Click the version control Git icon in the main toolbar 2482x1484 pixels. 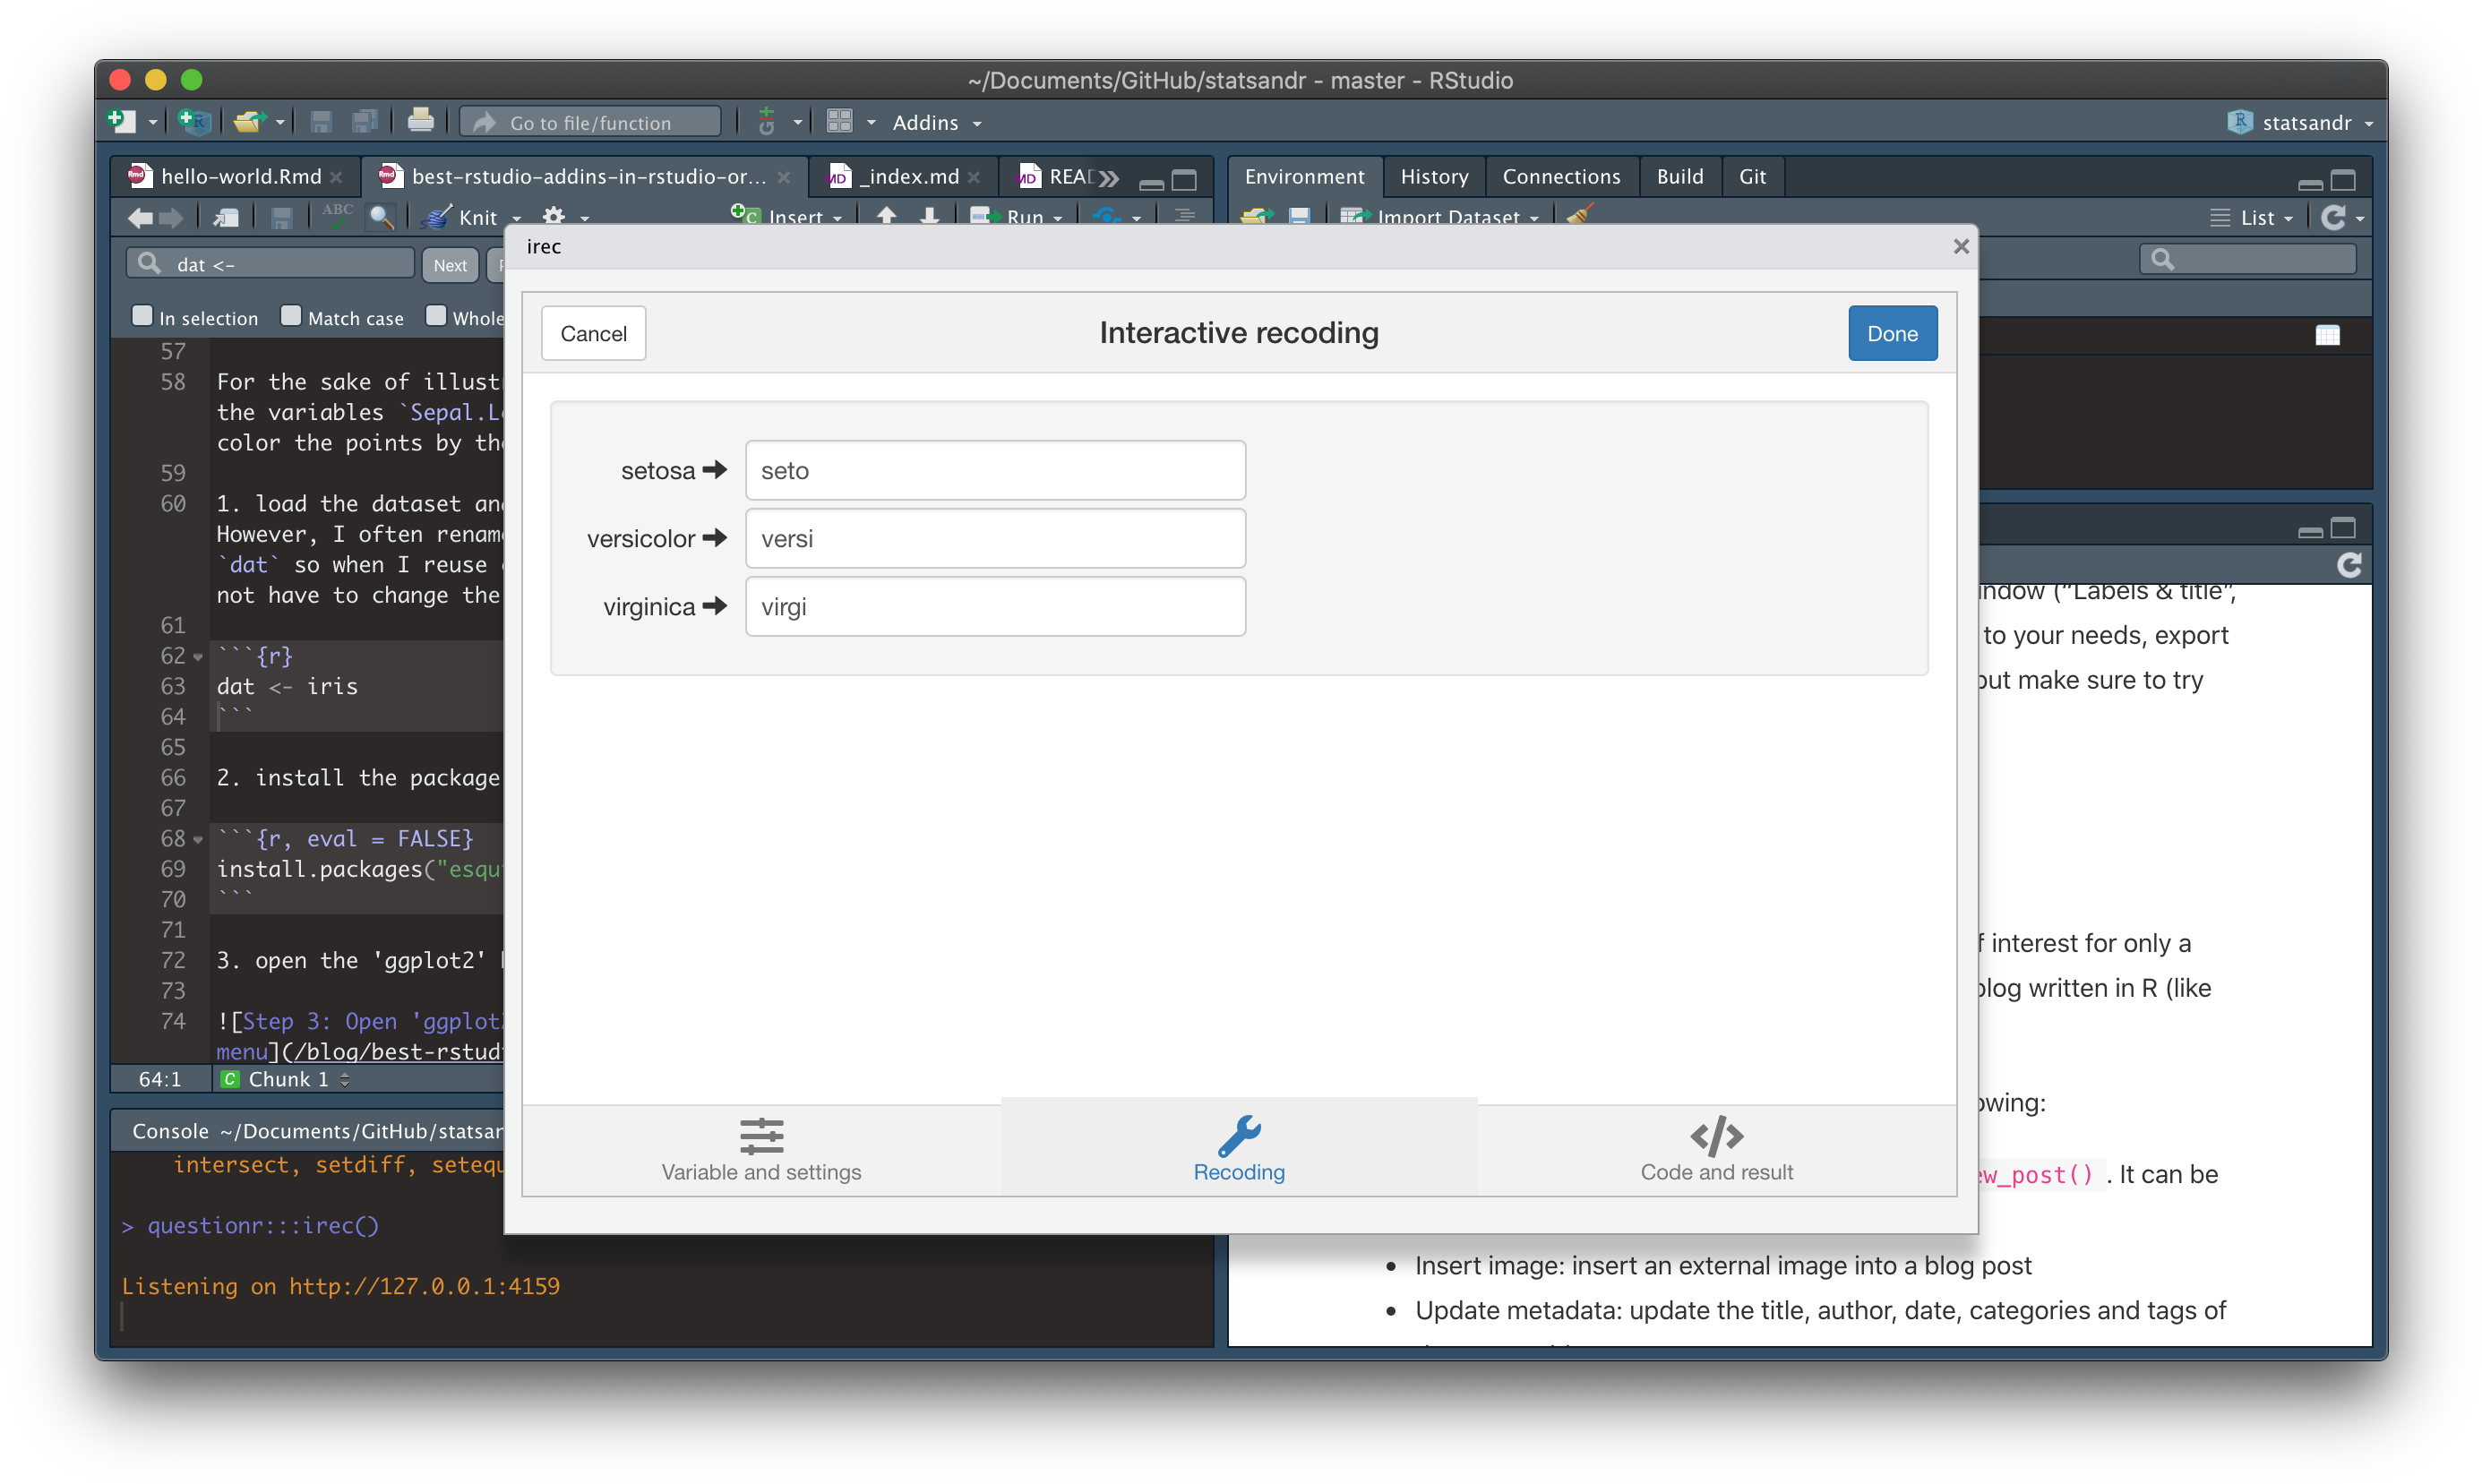(x=767, y=122)
